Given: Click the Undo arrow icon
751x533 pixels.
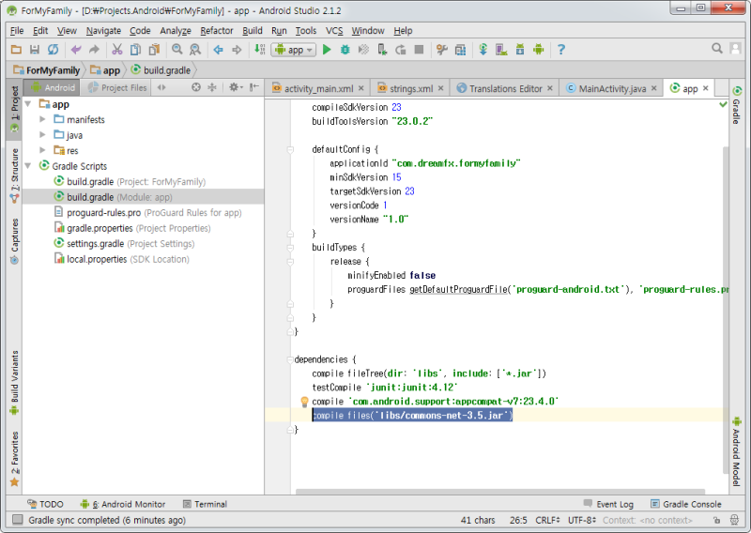Looking at the screenshot, I should (76, 50).
